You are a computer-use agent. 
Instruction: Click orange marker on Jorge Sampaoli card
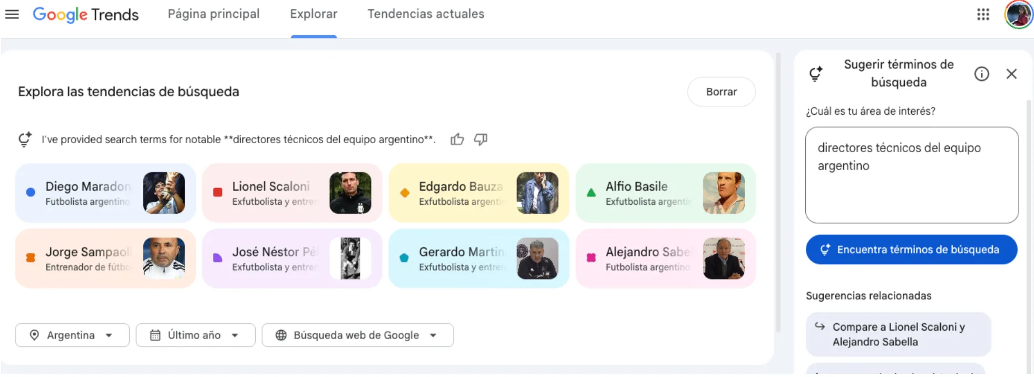[31, 257]
